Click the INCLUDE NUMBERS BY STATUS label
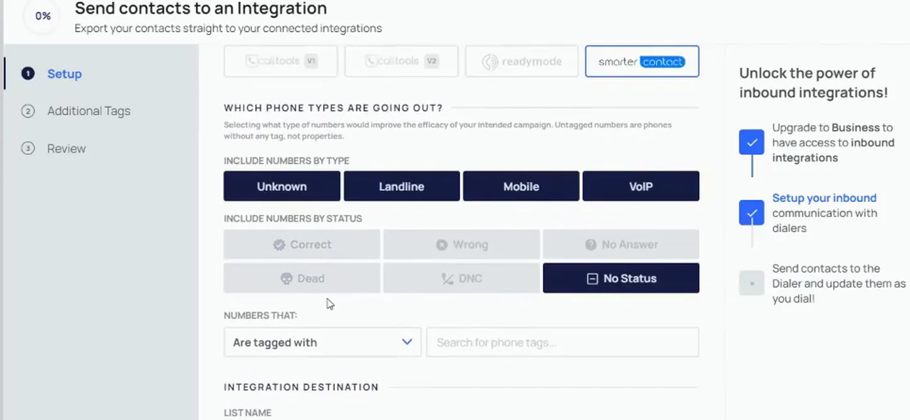 tap(293, 219)
